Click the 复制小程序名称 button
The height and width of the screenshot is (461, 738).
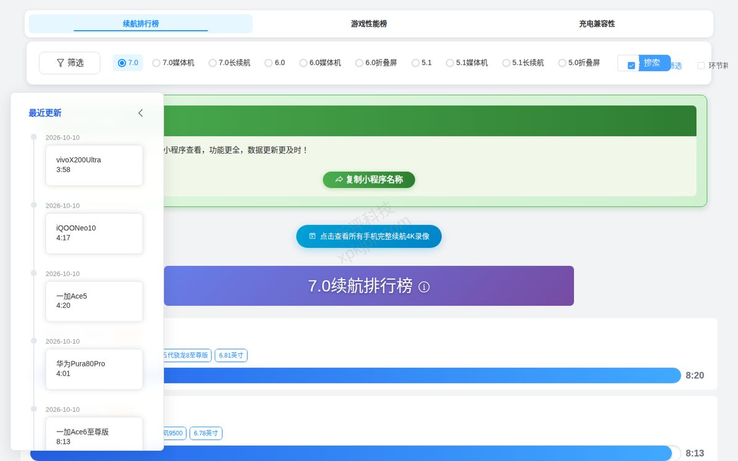tap(369, 179)
